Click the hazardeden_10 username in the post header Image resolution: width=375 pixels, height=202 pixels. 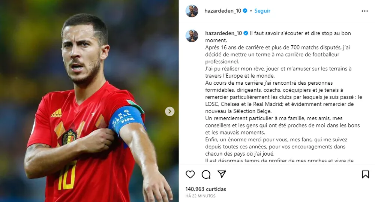pos(223,11)
